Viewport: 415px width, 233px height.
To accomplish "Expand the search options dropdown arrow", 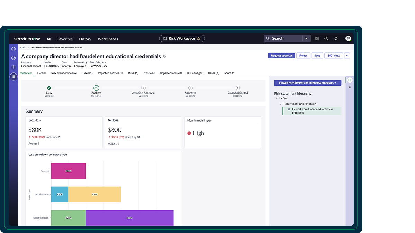I will [306, 39].
